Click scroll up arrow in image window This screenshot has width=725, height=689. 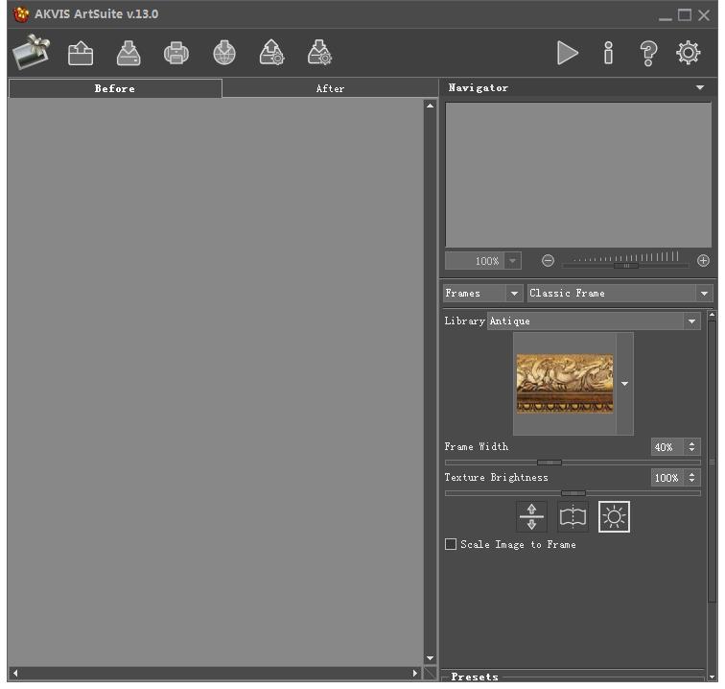pyautogui.click(x=430, y=106)
